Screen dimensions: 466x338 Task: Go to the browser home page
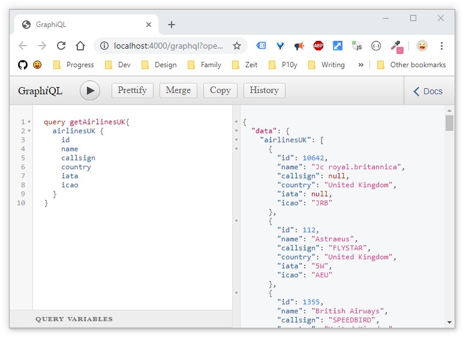click(x=80, y=46)
